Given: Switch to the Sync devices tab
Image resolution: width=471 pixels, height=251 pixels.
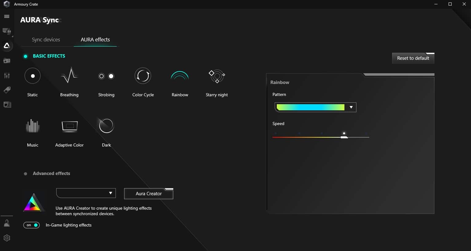Looking at the screenshot, I should 46,40.
